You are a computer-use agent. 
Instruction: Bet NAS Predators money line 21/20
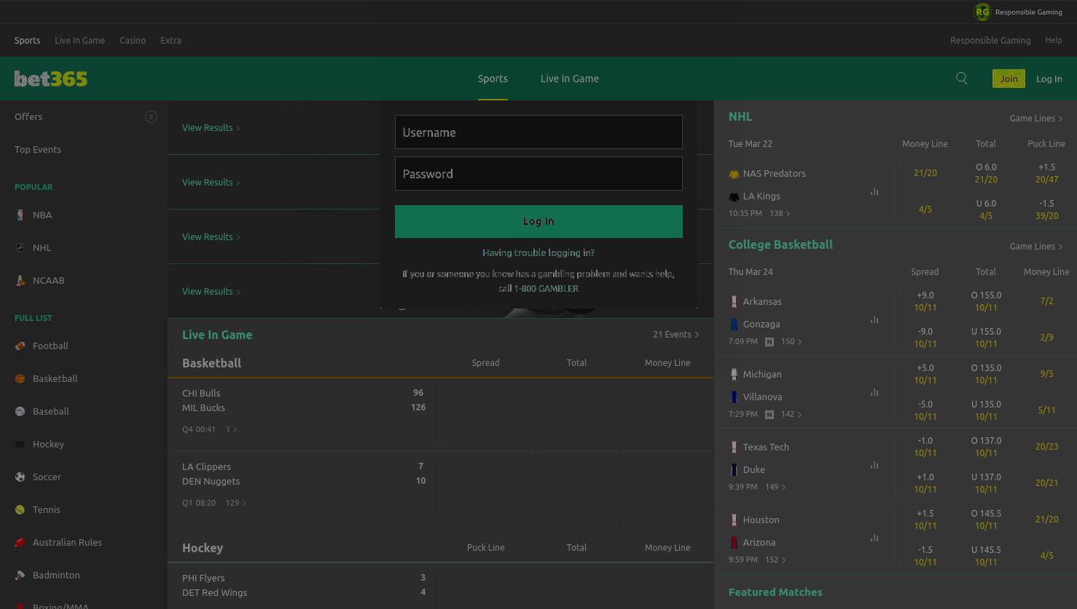point(925,173)
